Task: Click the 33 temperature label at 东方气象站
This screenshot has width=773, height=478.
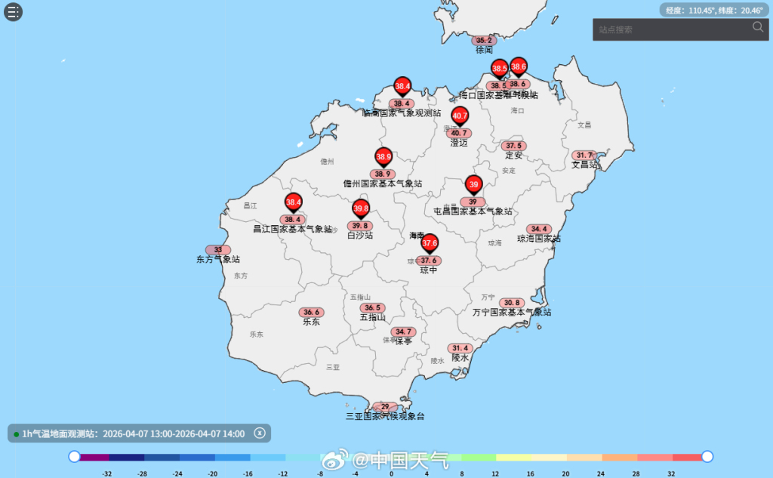Action: [x=218, y=250]
